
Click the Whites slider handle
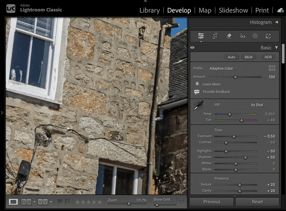tap(236, 164)
